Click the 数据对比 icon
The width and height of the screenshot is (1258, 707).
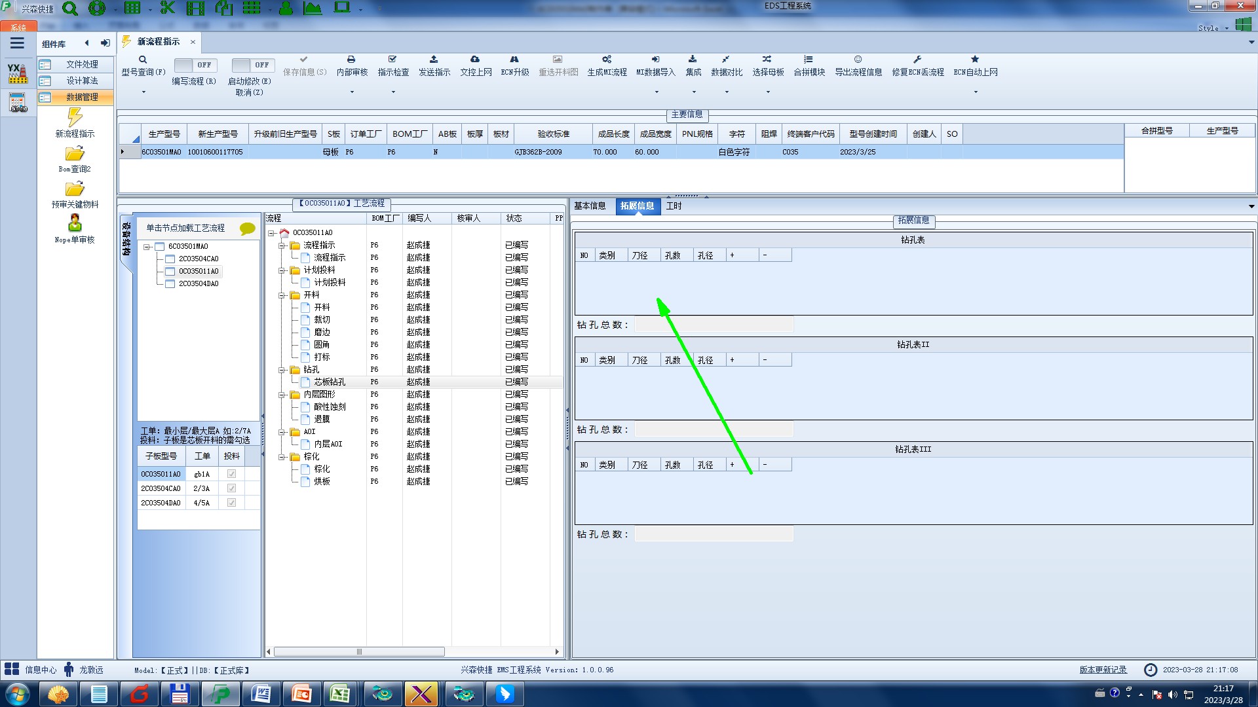[726, 60]
